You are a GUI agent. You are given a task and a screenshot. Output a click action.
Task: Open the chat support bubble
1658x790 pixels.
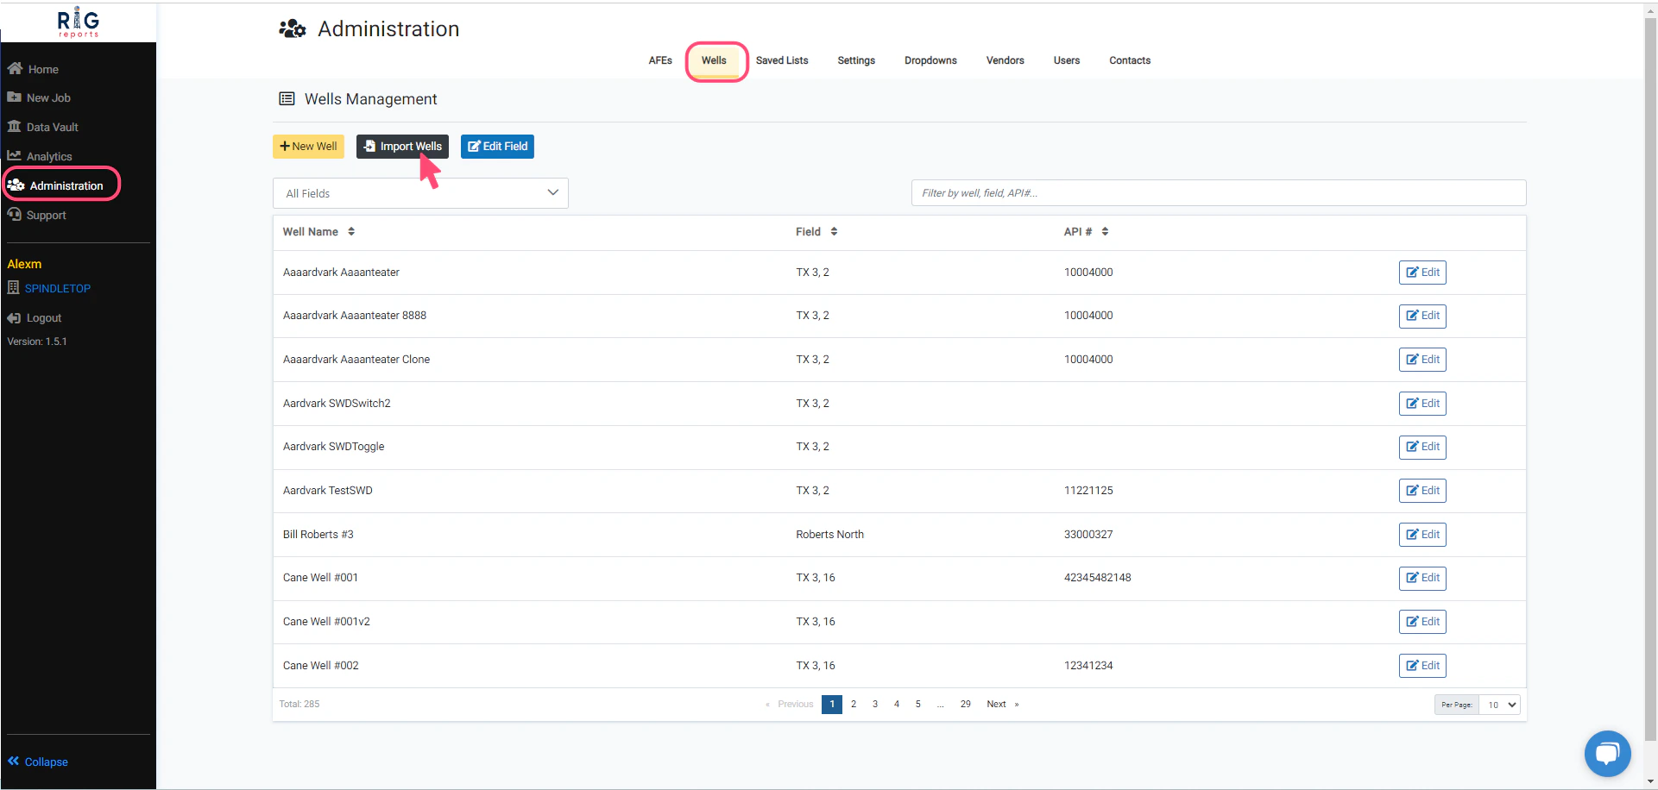pyautogui.click(x=1607, y=753)
